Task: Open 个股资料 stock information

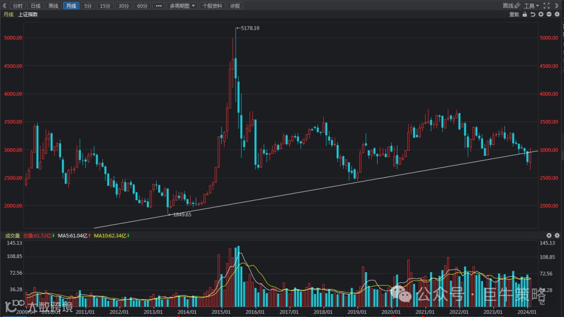Action: pyautogui.click(x=212, y=6)
